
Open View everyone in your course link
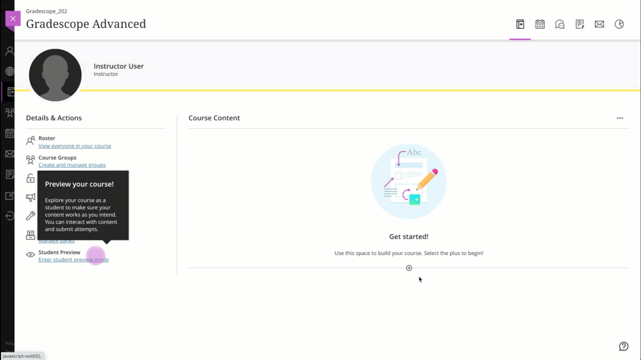75,146
